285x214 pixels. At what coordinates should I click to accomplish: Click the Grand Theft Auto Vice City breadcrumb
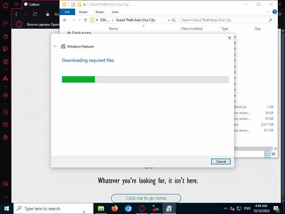(136, 20)
